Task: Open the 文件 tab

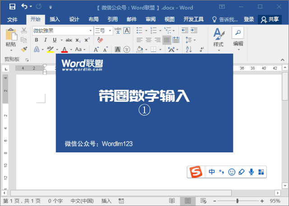Action: click(12, 19)
